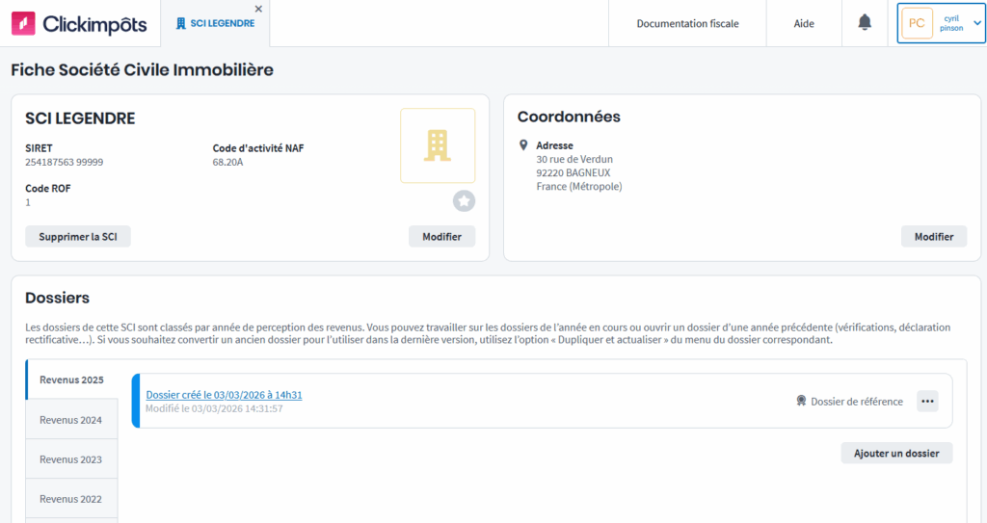Select the Revenus 2025 tab

click(71, 379)
